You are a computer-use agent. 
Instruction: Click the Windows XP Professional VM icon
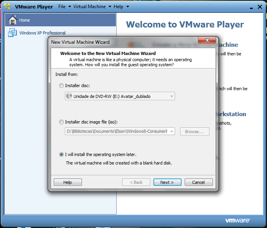click(x=12, y=33)
